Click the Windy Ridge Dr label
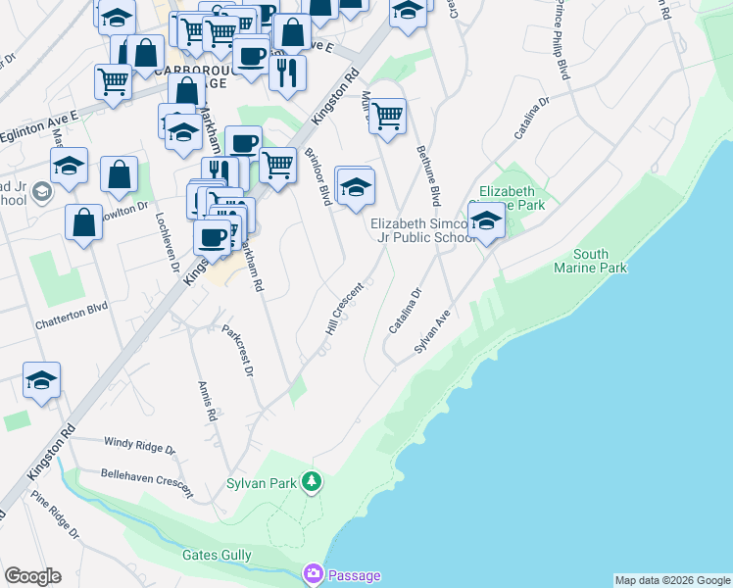This screenshot has height=588, width=733. pos(140,445)
